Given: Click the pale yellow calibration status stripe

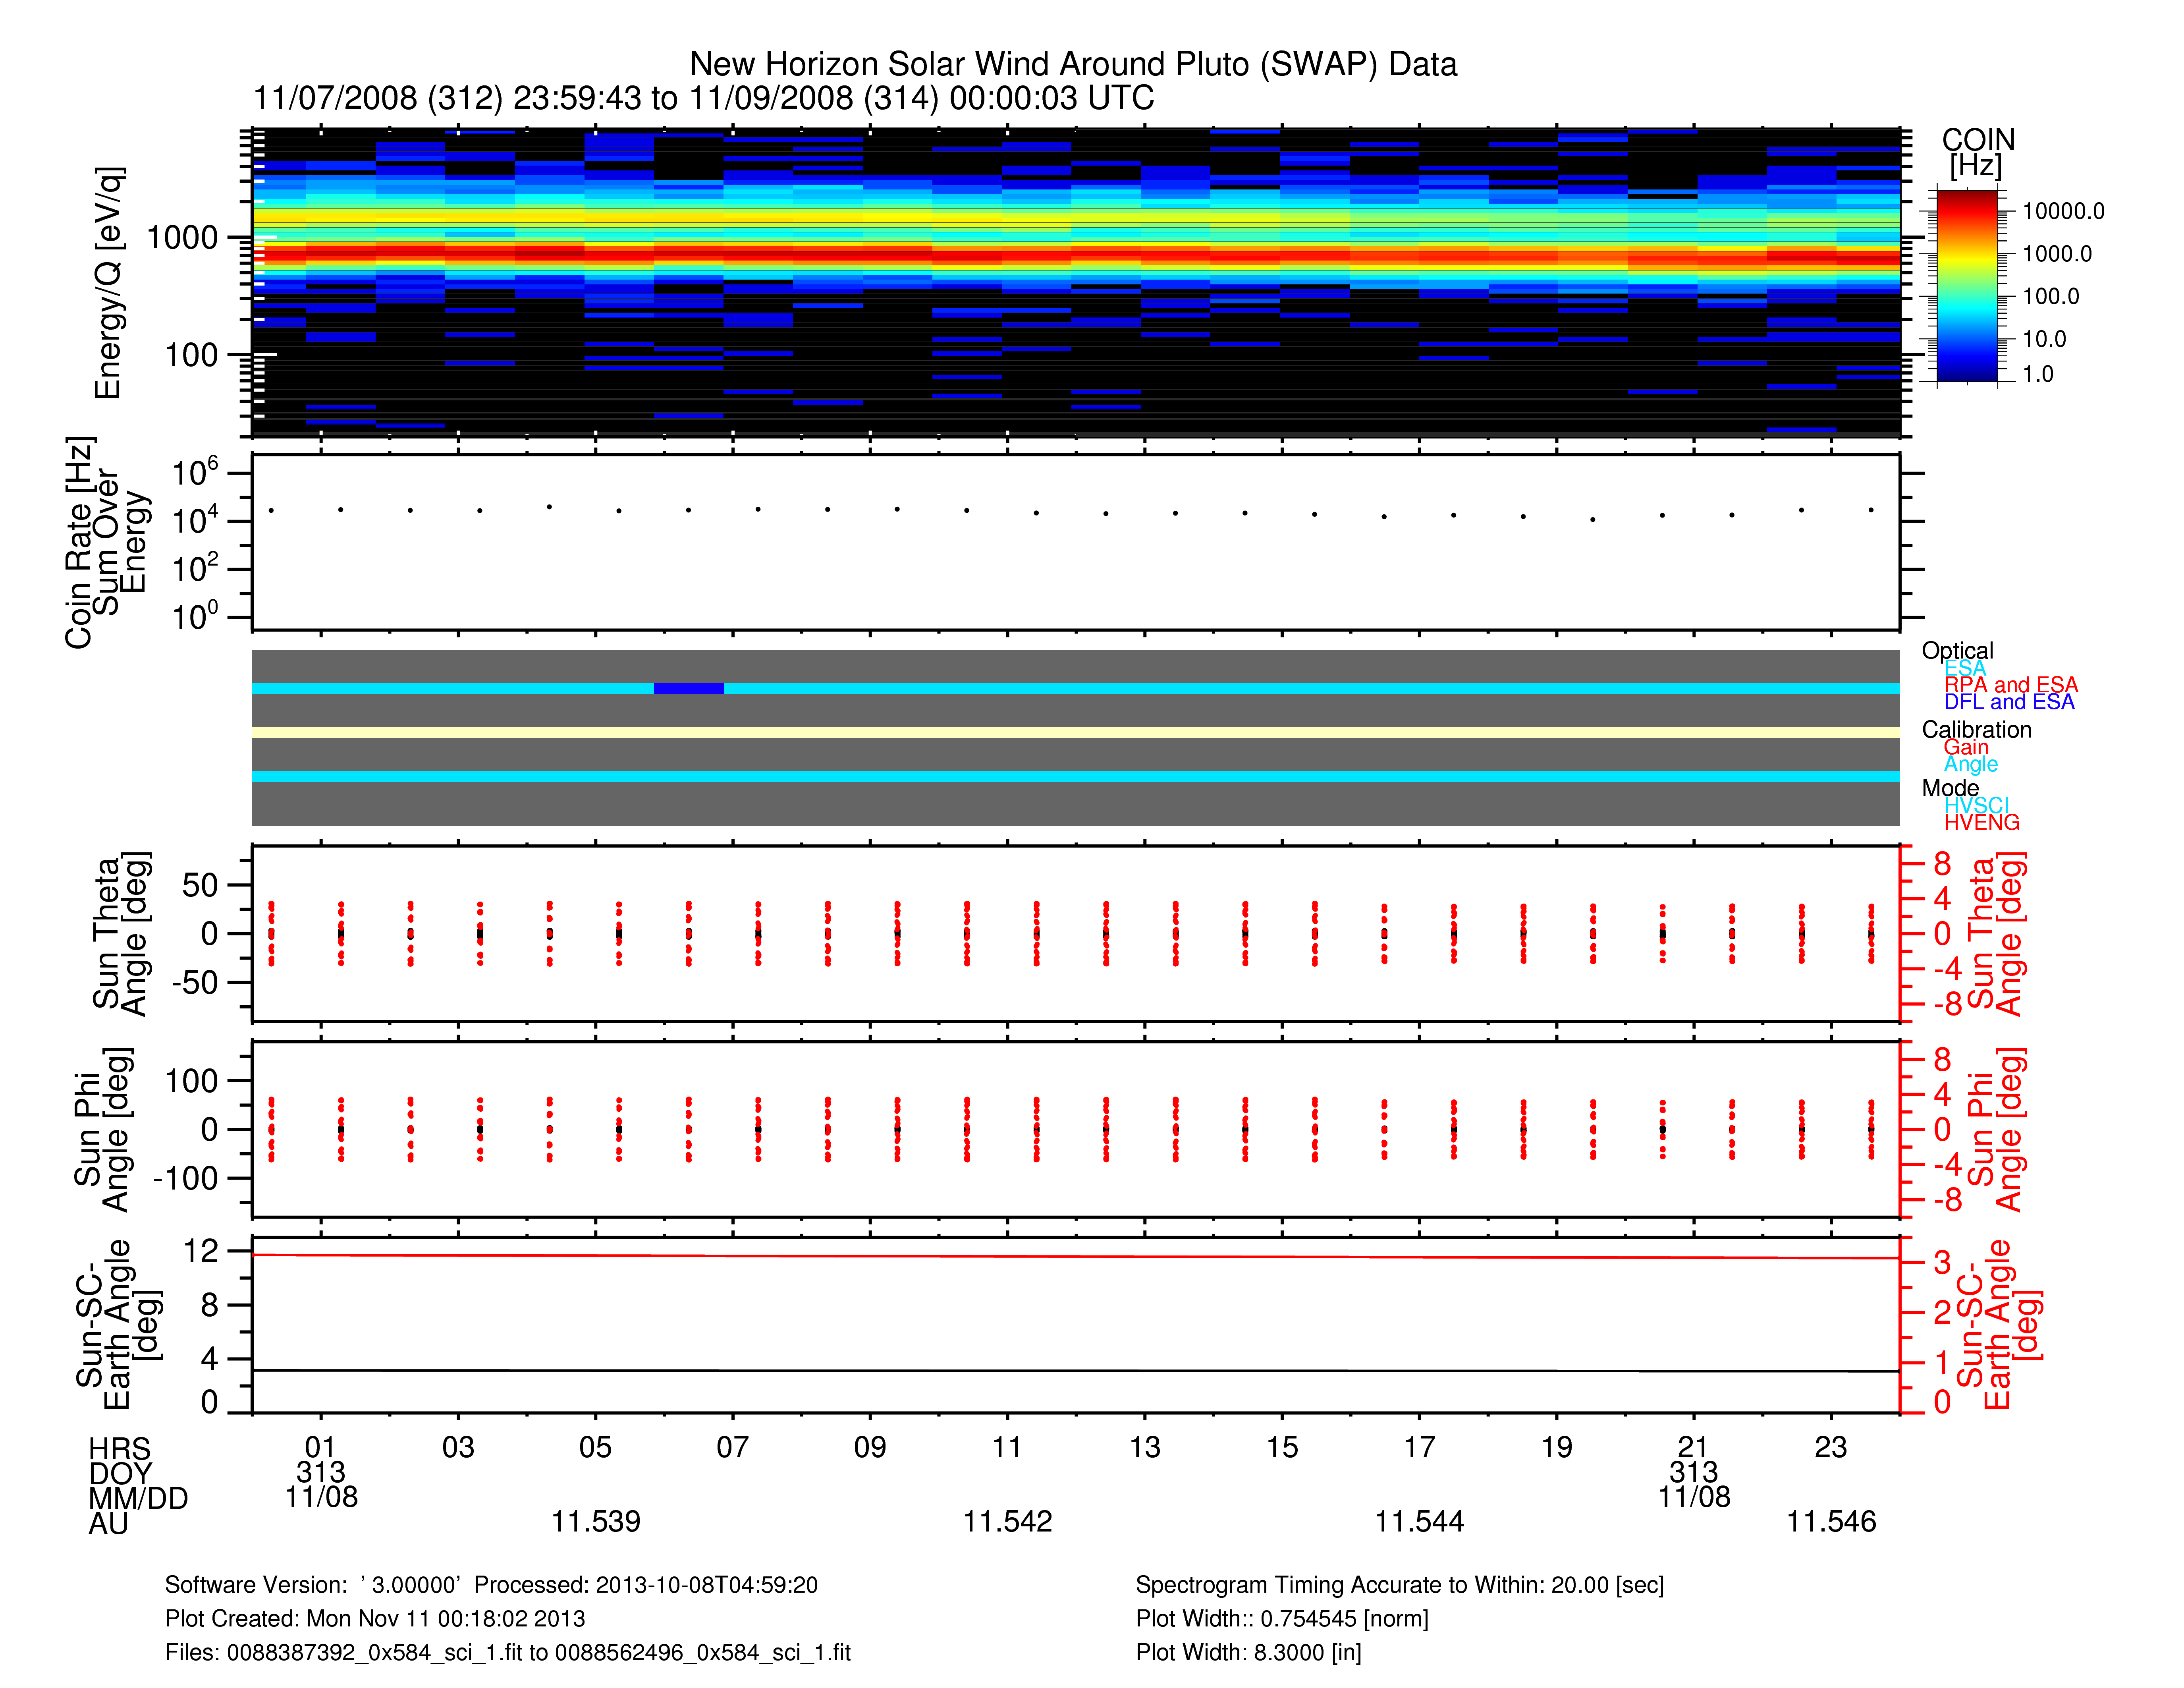Looking at the screenshot, I should (1075, 733).
